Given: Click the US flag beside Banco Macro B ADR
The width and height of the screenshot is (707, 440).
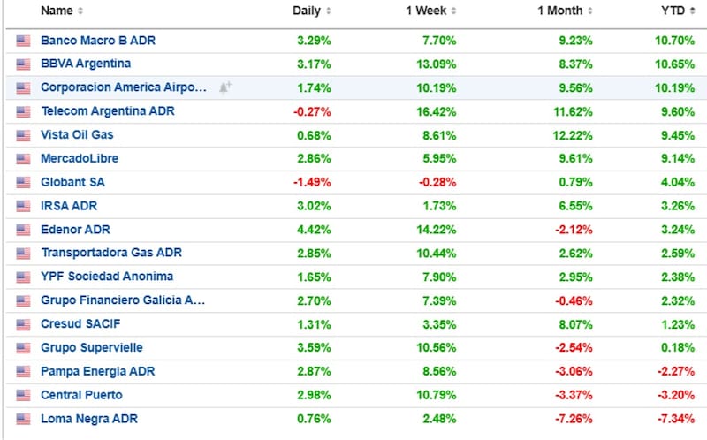Looking at the screenshot, I should click(22, 40).
